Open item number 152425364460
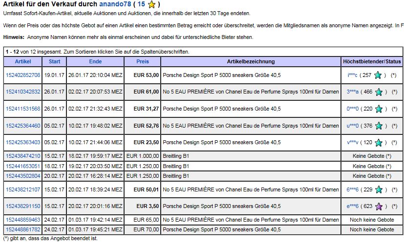The width and height of the screenshot is (404, 245). (x=23, y=126)
